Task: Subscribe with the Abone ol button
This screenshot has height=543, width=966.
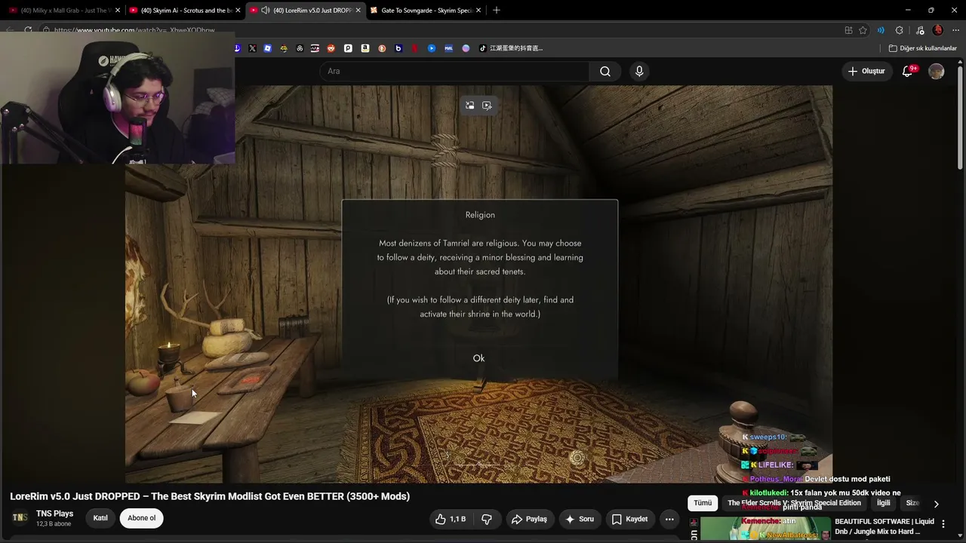Action: click(x=142, y=518)
